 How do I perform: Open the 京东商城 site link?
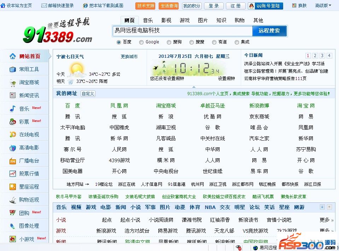(259, 117)
